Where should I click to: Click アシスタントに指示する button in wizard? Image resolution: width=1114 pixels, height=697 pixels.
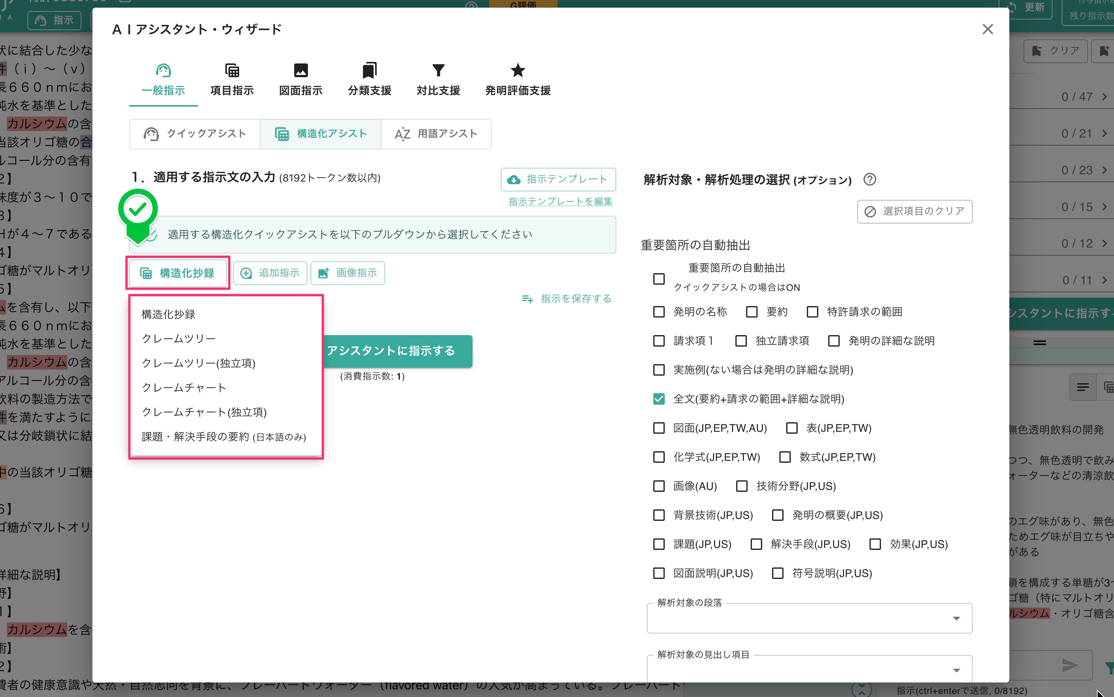point(398,351)
